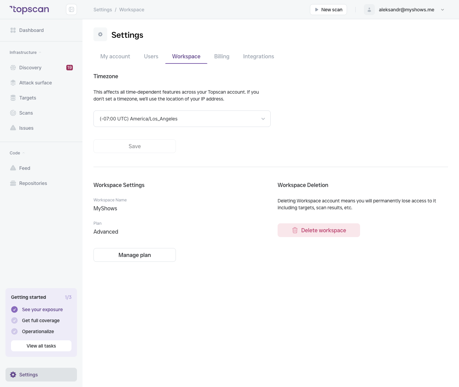Screen dimensions: 459x387
Task: Switch to the Integrations tab
Action: pos(259,56)
